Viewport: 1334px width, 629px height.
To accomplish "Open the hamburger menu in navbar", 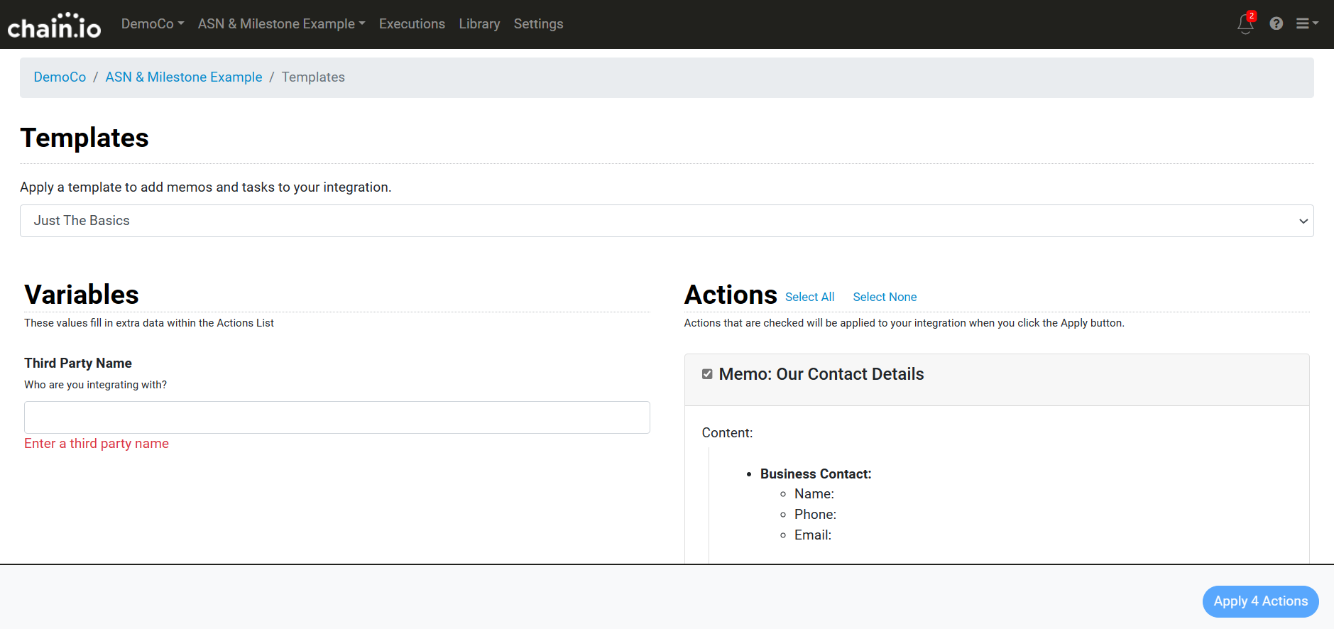I will pos(1307,23).
